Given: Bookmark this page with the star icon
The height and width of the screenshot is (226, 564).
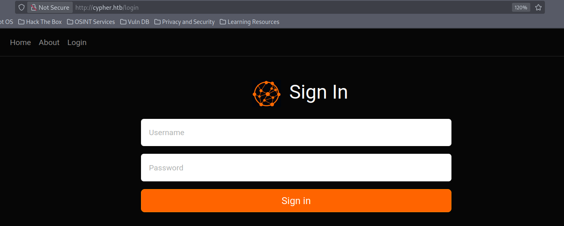Looking at the screenshot, I should click(x=538, y=7).
